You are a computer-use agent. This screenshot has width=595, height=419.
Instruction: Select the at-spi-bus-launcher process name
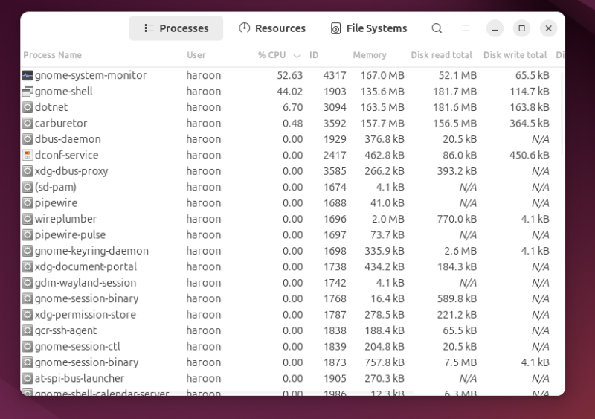pos(80,378)
